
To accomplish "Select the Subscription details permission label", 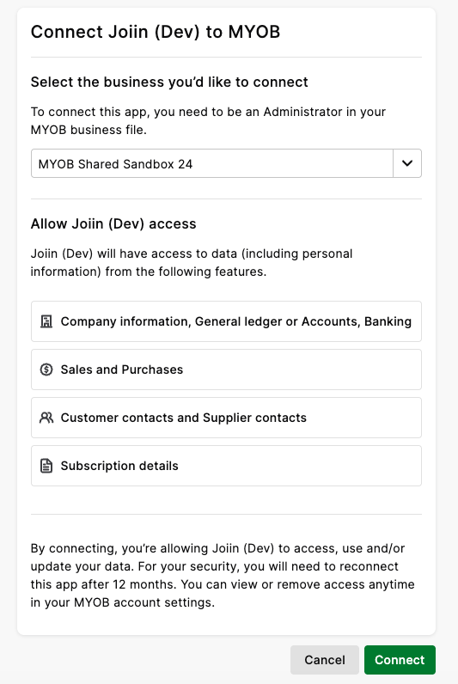I will 119,466.
